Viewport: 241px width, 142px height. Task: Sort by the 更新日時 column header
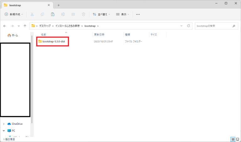click(99, 35)
